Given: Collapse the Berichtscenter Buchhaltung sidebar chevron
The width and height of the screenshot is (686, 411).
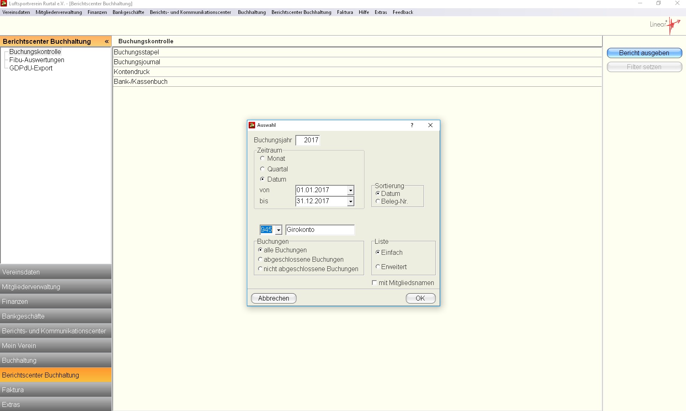Looking at the screenshot, I should [106, 41].
